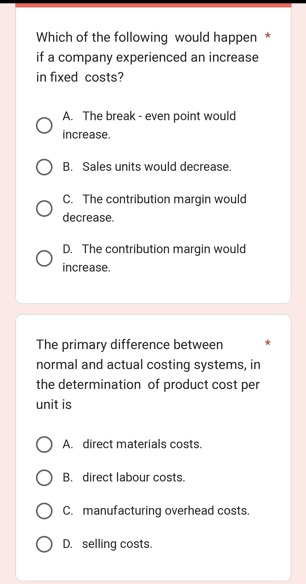Choose radio button for Sales units would decrease
Image resolution: width=306 pixels, height=584 pixels.
click(44, 167)
